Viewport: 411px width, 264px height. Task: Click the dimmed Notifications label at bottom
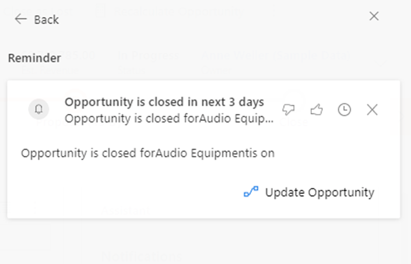(x=142, y=256)
